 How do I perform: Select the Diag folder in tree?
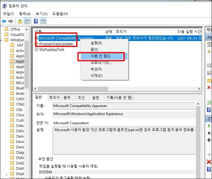[x=17, y=153]
